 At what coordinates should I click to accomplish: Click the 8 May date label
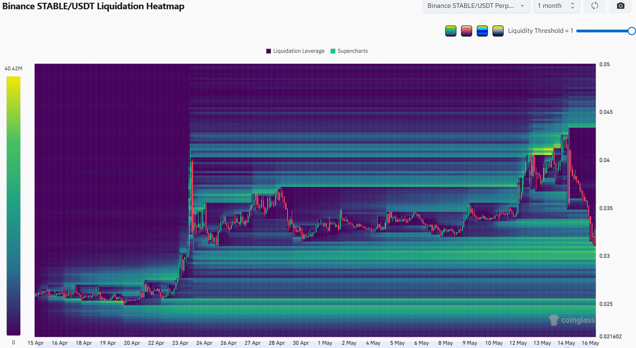click(445, 343)
